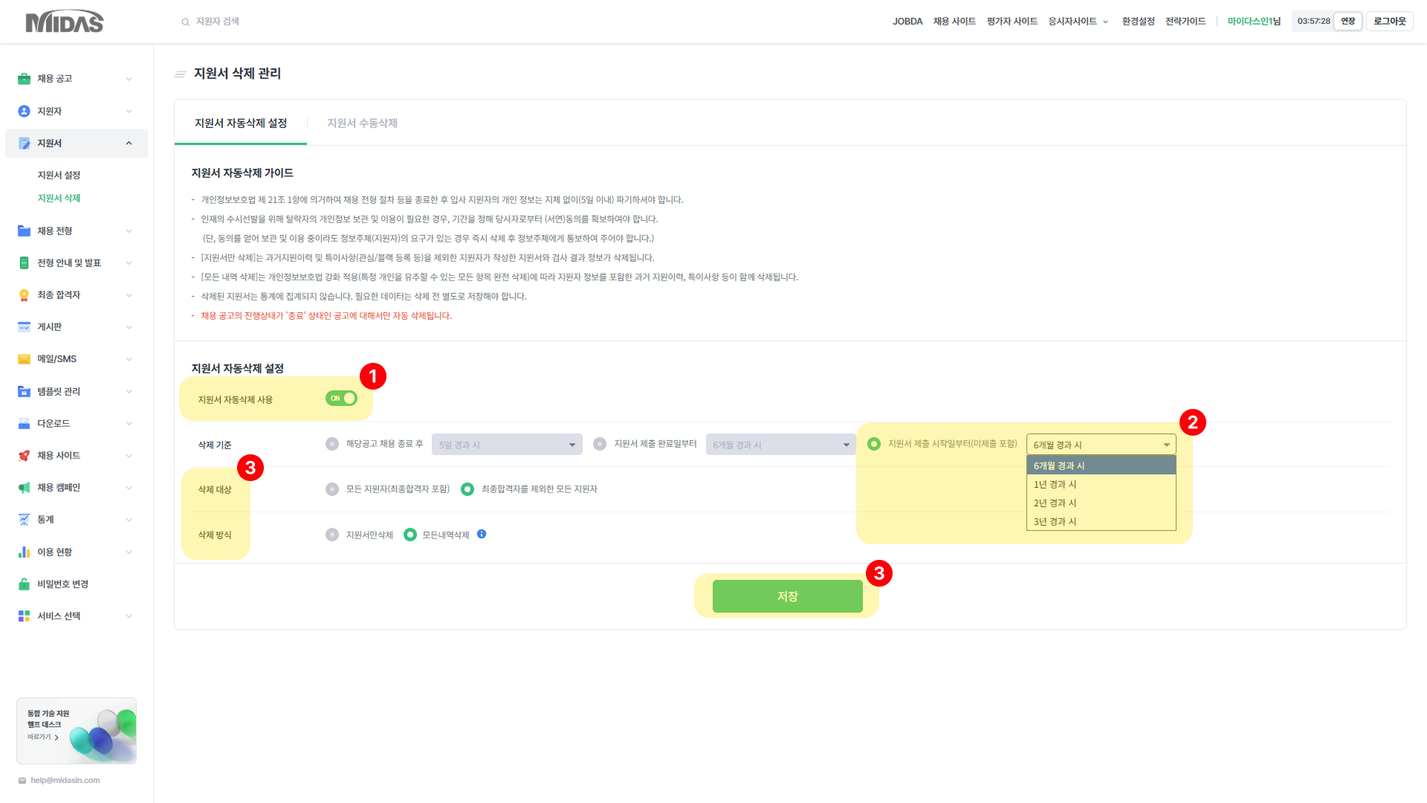This screenshot has width=1427, height=803.
Task: Open the 지원서 설정 submenu item
Action: coord(59,175)
